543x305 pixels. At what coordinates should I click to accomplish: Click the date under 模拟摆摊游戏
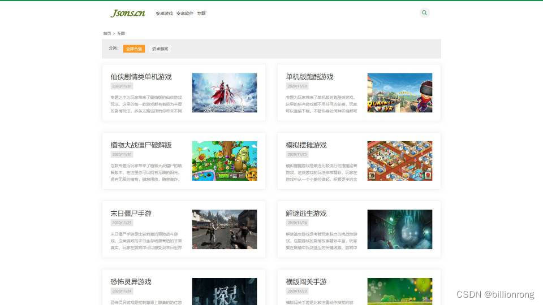(x=297, y=155)
